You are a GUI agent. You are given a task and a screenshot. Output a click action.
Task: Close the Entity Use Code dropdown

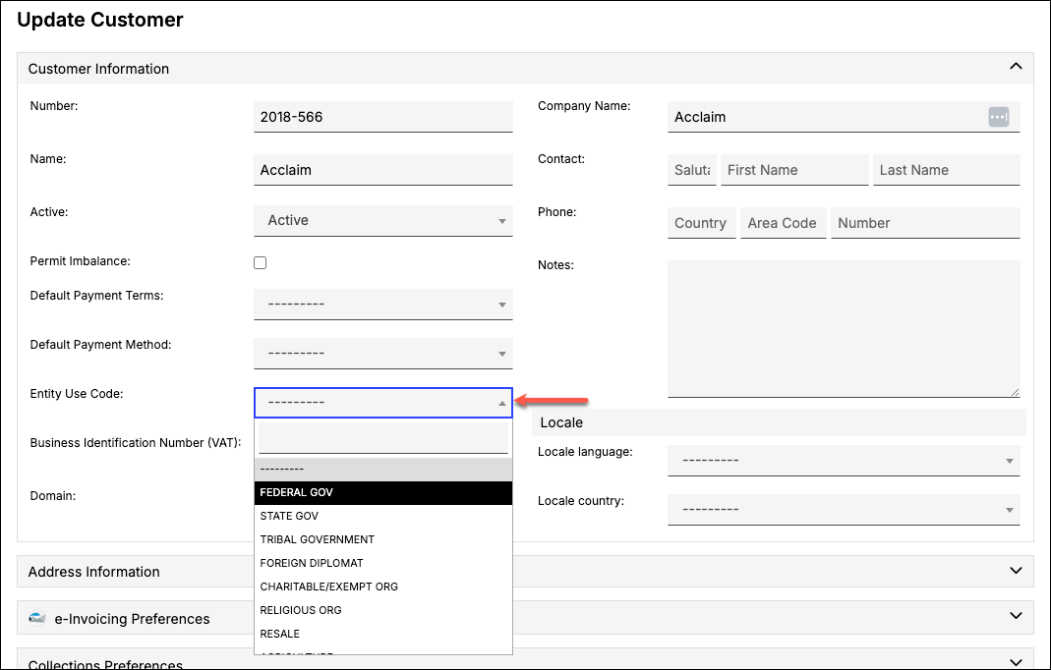pyautogui.click(x=383, y=403)
